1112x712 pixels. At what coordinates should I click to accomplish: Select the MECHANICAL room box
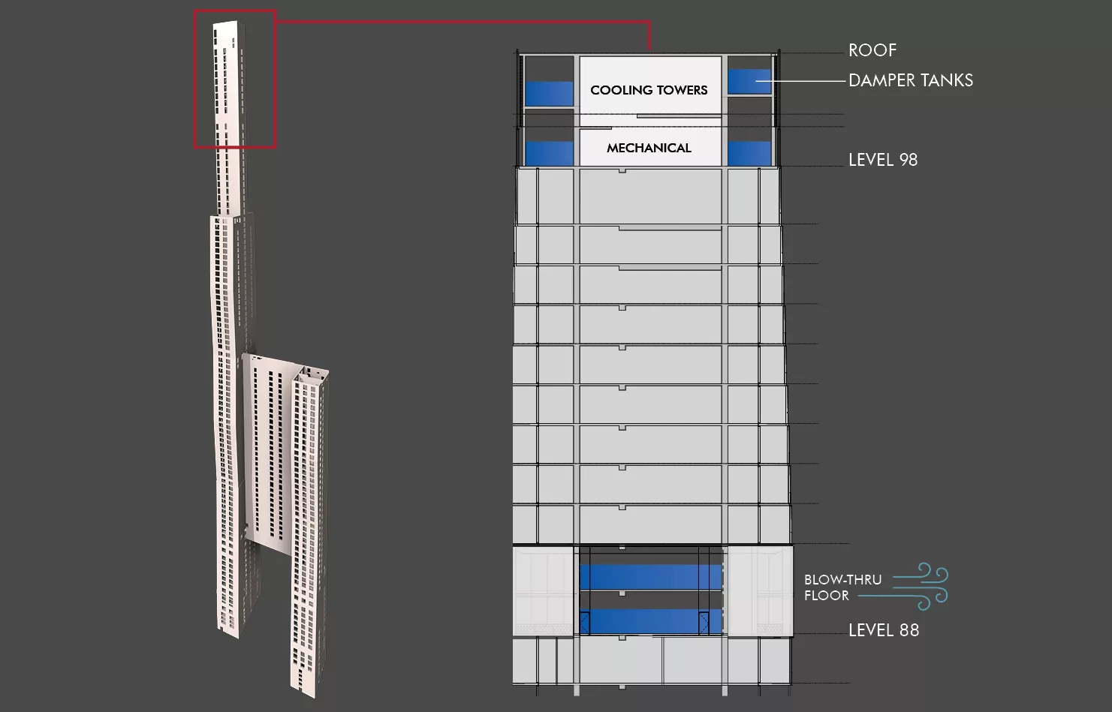[649, 148]
